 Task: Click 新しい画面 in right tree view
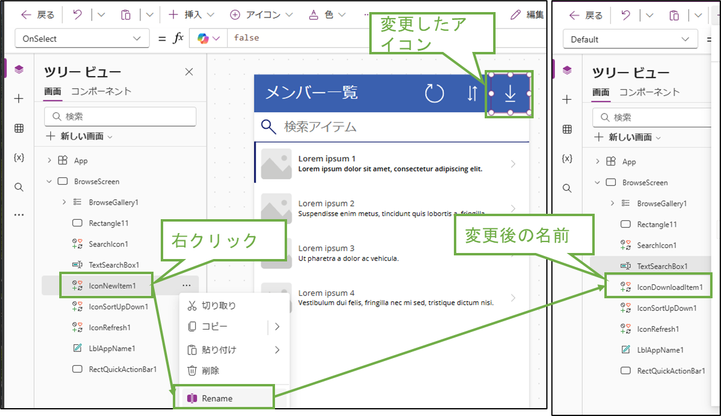coord(627,137)
